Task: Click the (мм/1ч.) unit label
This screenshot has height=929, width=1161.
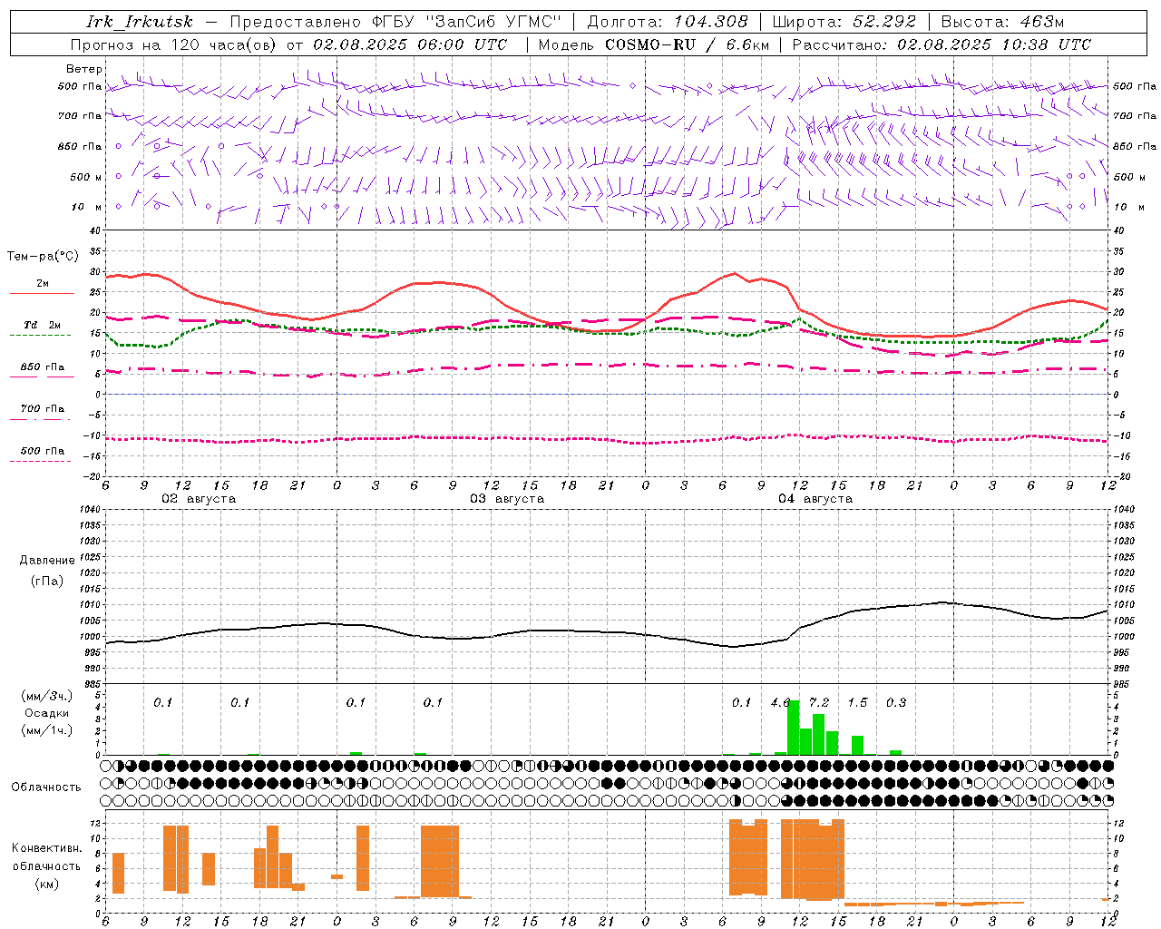Action: tap(47, 730)
